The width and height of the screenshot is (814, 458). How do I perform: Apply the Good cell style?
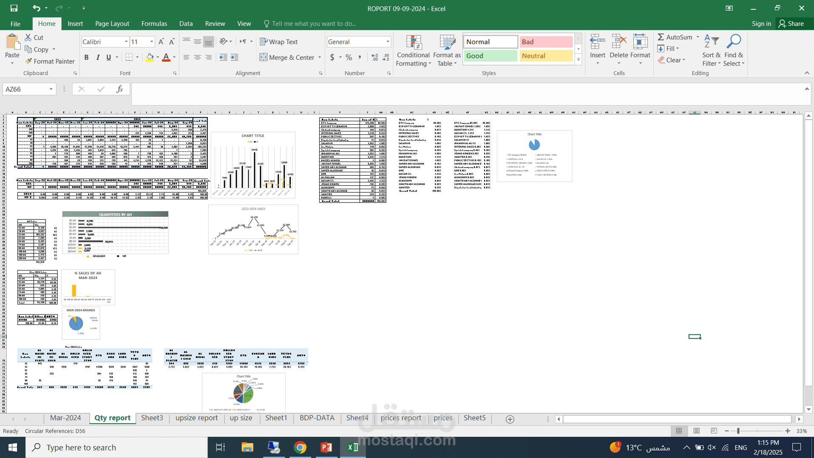click(x=490, y=56)
